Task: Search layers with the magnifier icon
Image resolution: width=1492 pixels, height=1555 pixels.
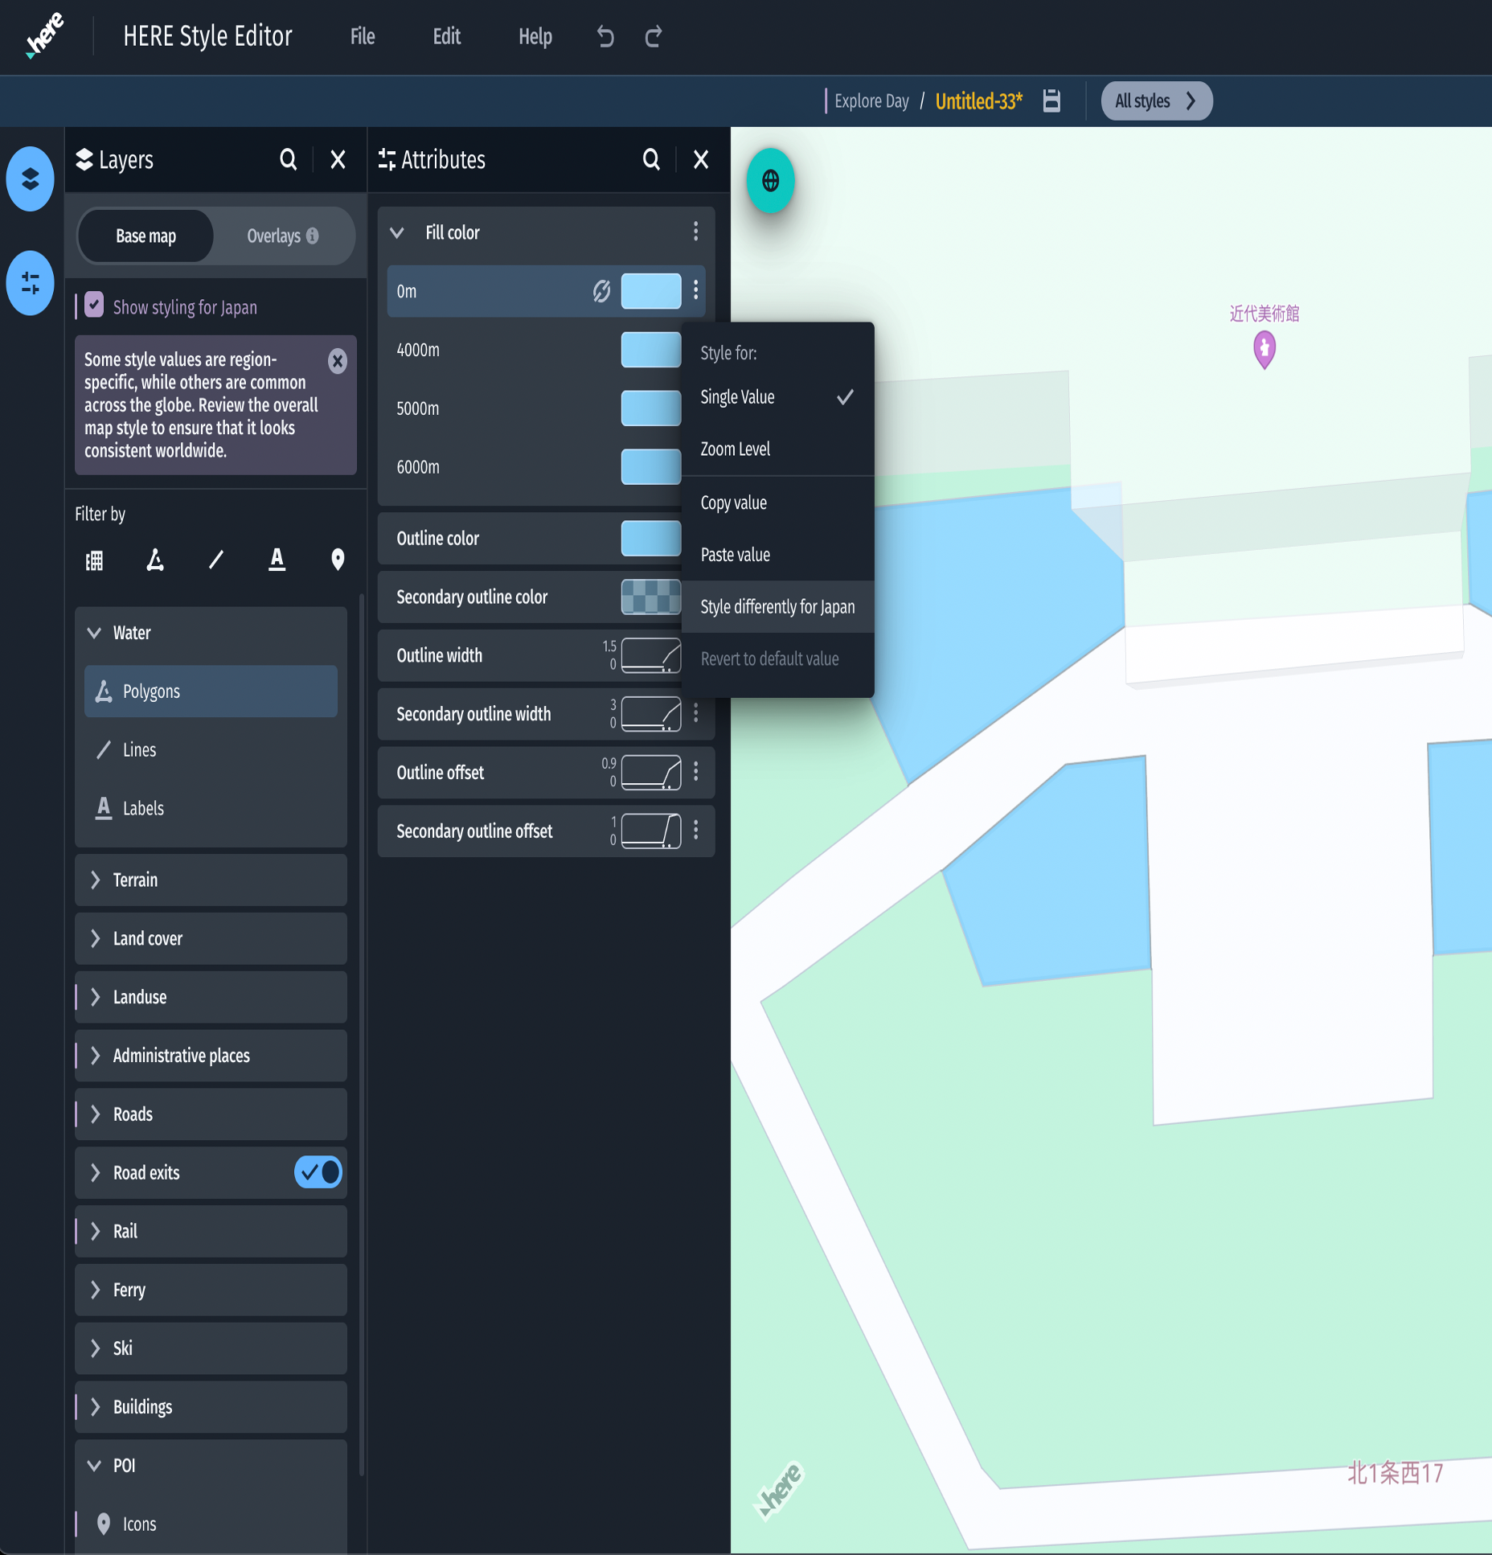Action: tap(288, 160)
